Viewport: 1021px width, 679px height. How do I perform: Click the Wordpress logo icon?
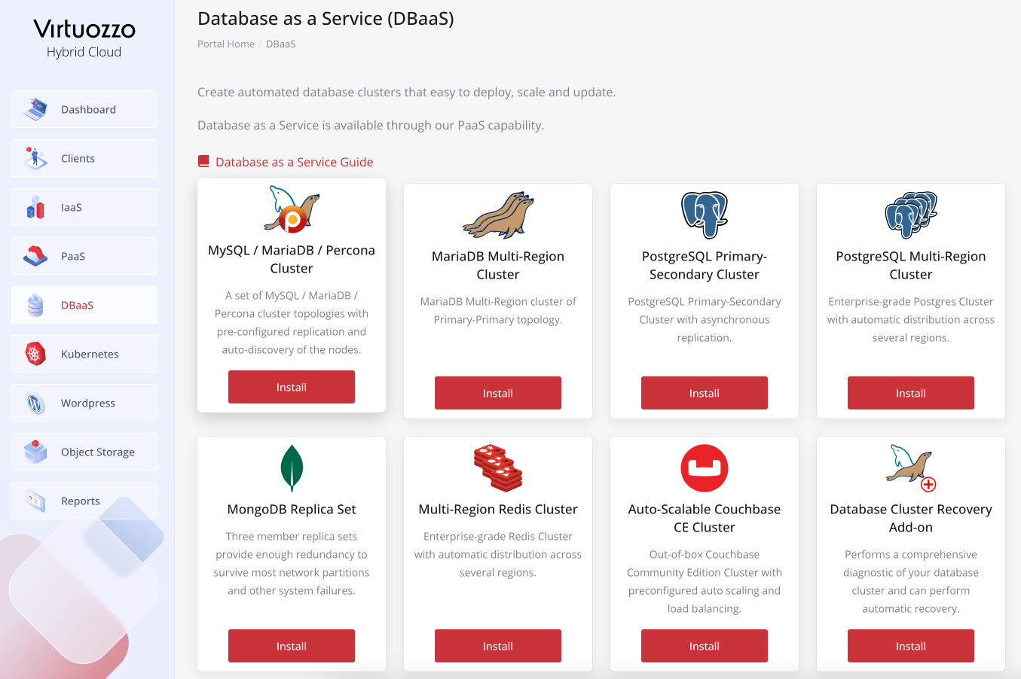pyautogui.click(x=35, y=403)
